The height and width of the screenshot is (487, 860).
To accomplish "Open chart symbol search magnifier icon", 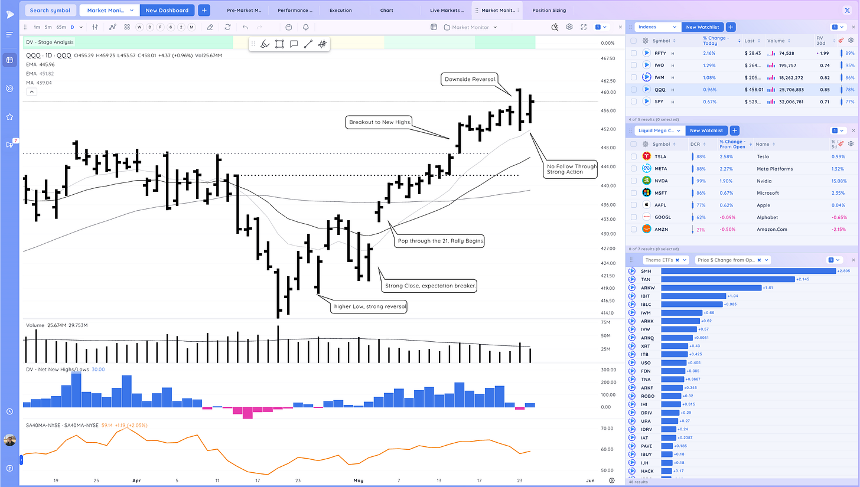I will pos(555,27).
